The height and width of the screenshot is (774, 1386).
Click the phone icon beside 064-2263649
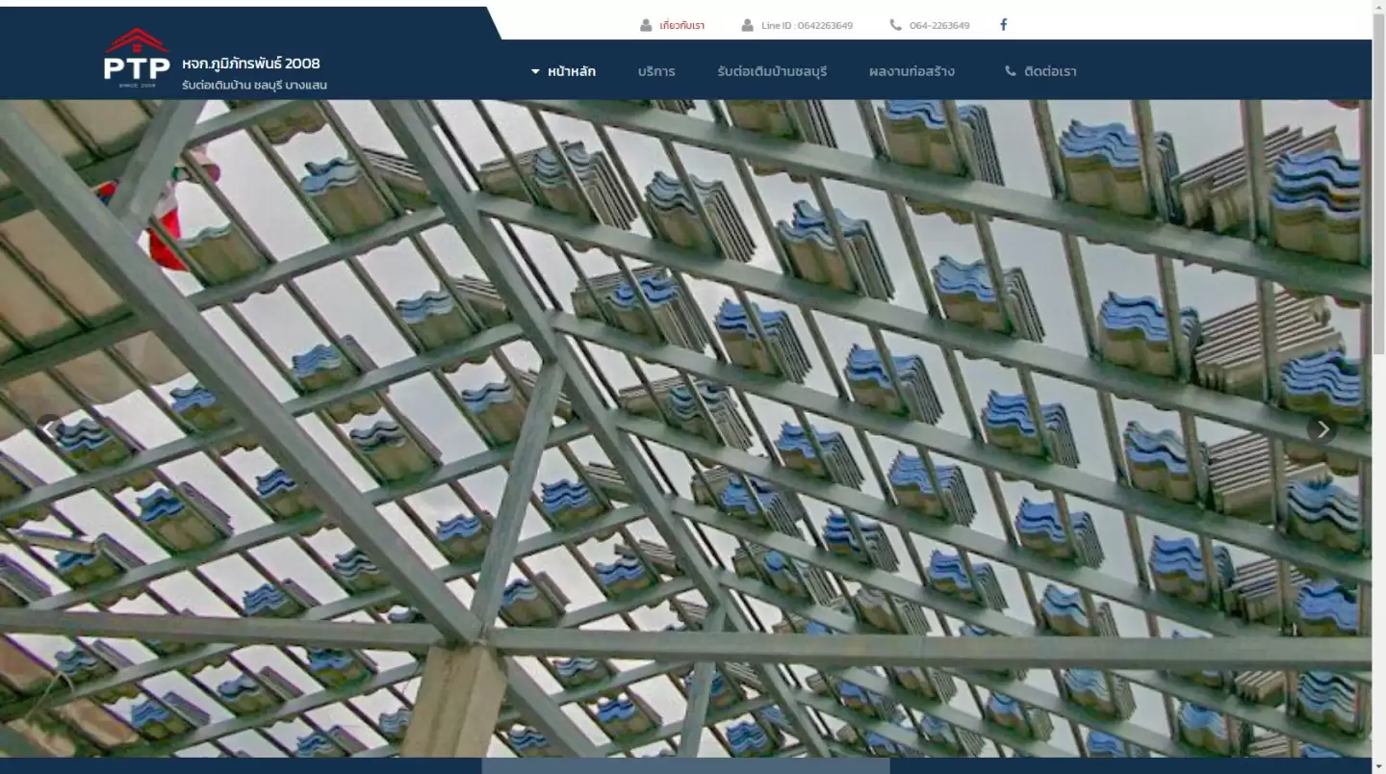(896, 25)
